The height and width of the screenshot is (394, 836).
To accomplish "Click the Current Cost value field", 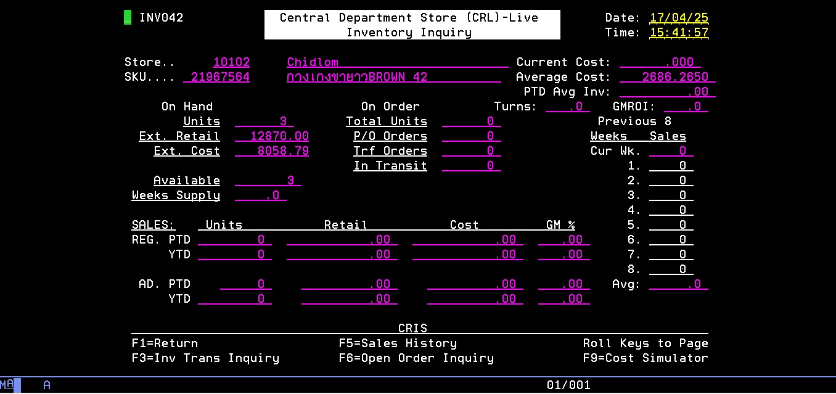I will (660, 62).
